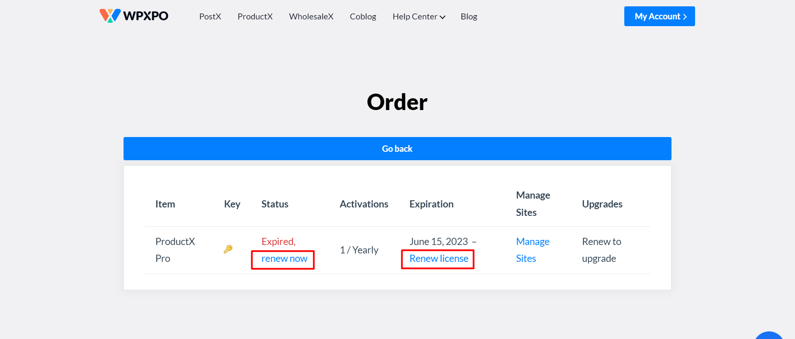The image size is (795, 339).
Task: Click the "Renew to upgrade" text
Action: 602,250
